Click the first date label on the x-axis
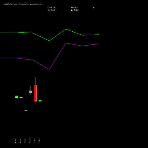Image resolution: width=148 pixels, height=148 pixels. tap(16, 141)
